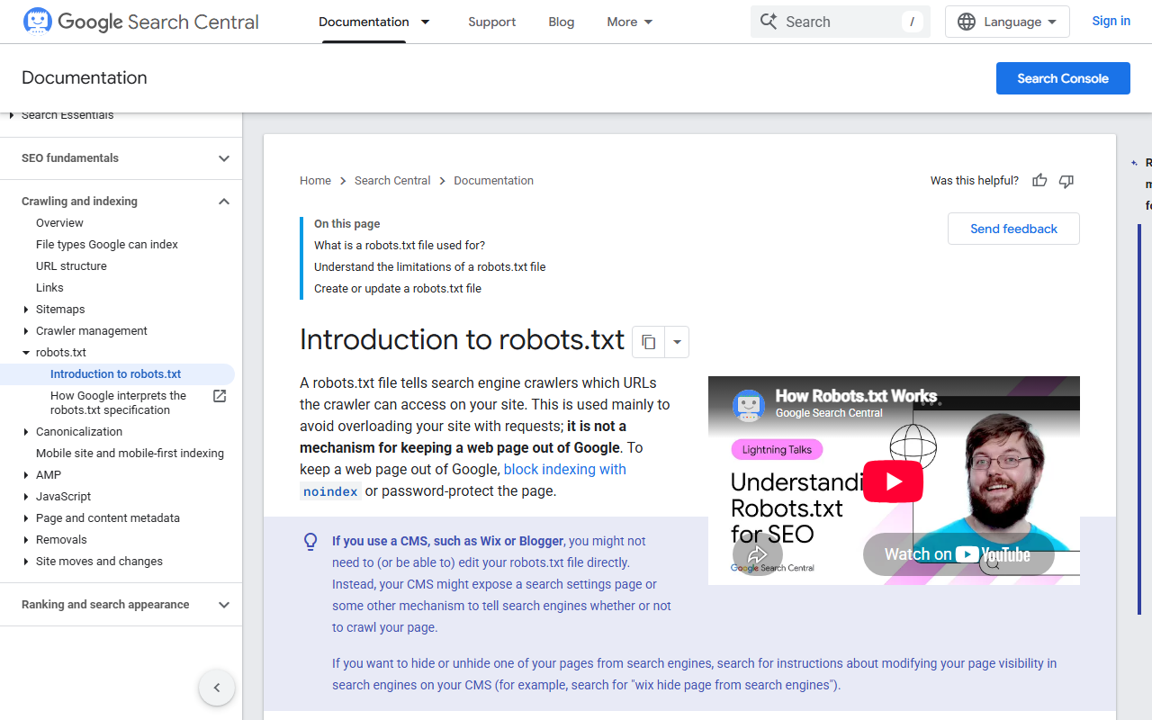Open Mobile site and mobile-first indexing
The image size is (1152, 720).
pos(130,454)
